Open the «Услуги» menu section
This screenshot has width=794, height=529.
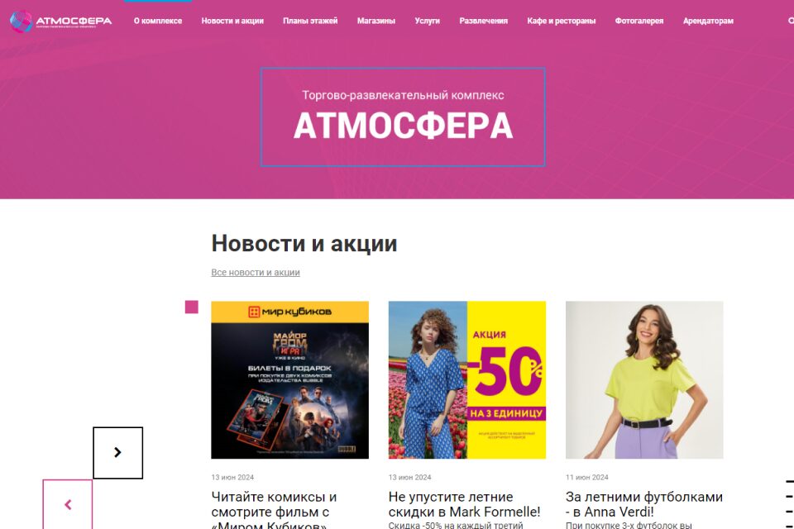coord(427,21)
